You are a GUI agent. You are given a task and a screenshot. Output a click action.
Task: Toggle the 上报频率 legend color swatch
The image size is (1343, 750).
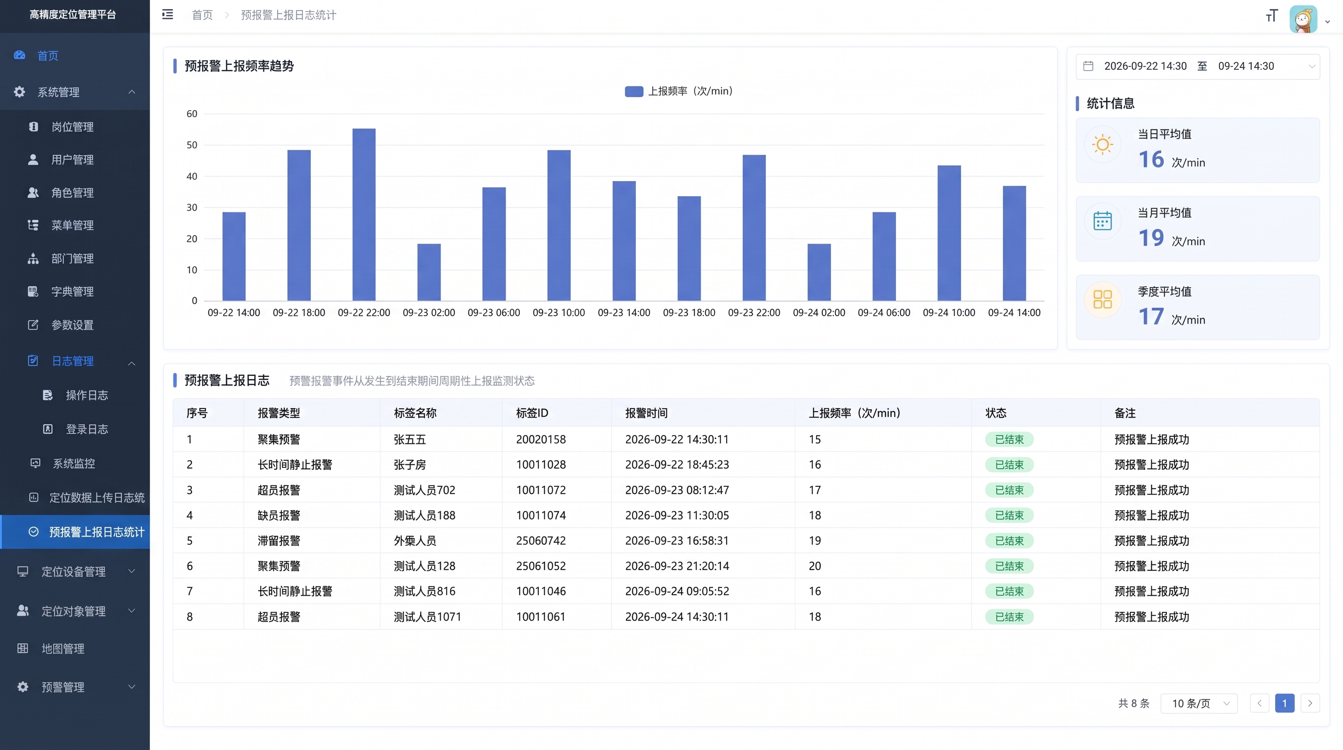point(634,91)
